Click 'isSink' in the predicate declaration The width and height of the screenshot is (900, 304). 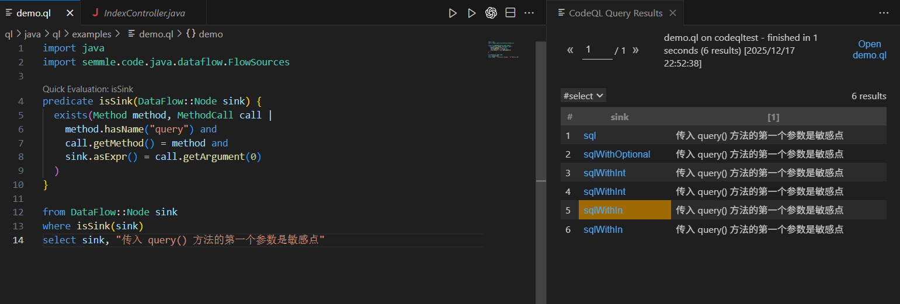coord(116,101)
